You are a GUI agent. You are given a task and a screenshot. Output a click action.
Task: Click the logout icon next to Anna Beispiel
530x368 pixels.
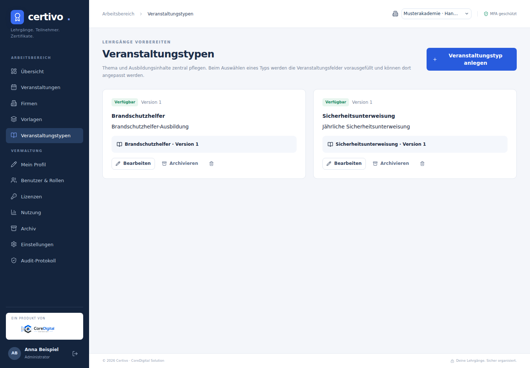tap(75, 354)
